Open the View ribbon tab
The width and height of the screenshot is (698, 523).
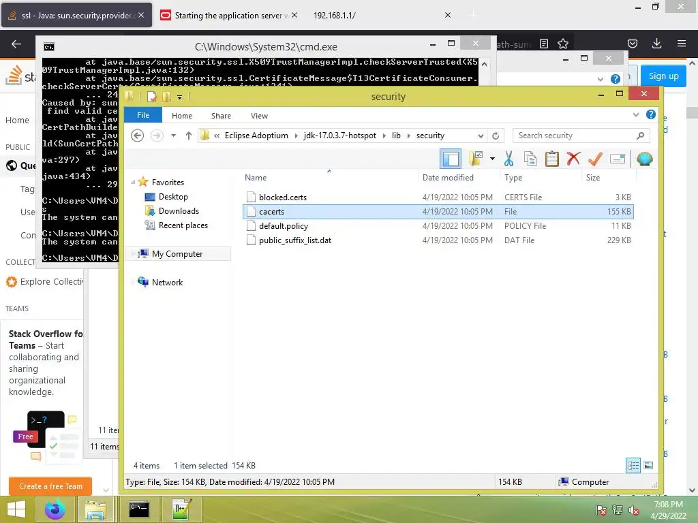pos(259,116)
